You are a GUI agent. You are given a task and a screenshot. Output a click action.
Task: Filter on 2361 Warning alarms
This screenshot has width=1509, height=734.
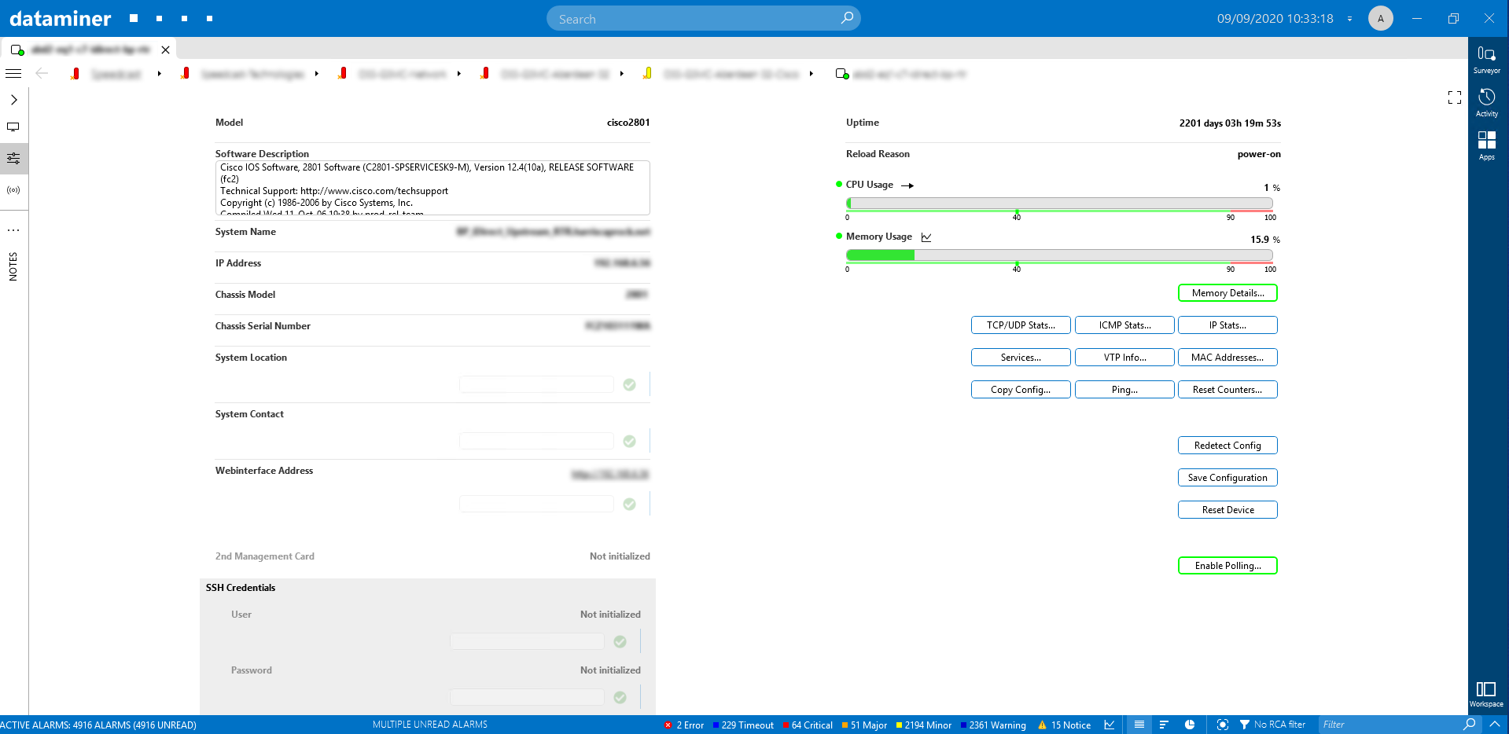pyautogui.click(x=993, y=725)
